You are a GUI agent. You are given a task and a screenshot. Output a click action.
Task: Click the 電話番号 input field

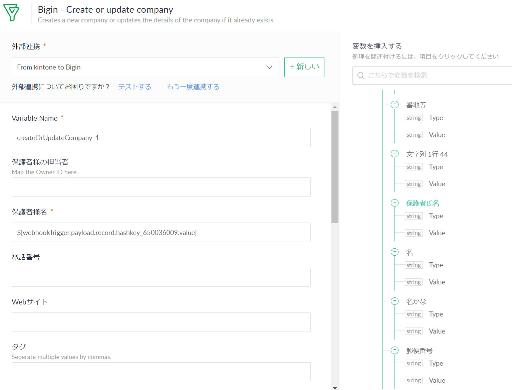[161, 277]
